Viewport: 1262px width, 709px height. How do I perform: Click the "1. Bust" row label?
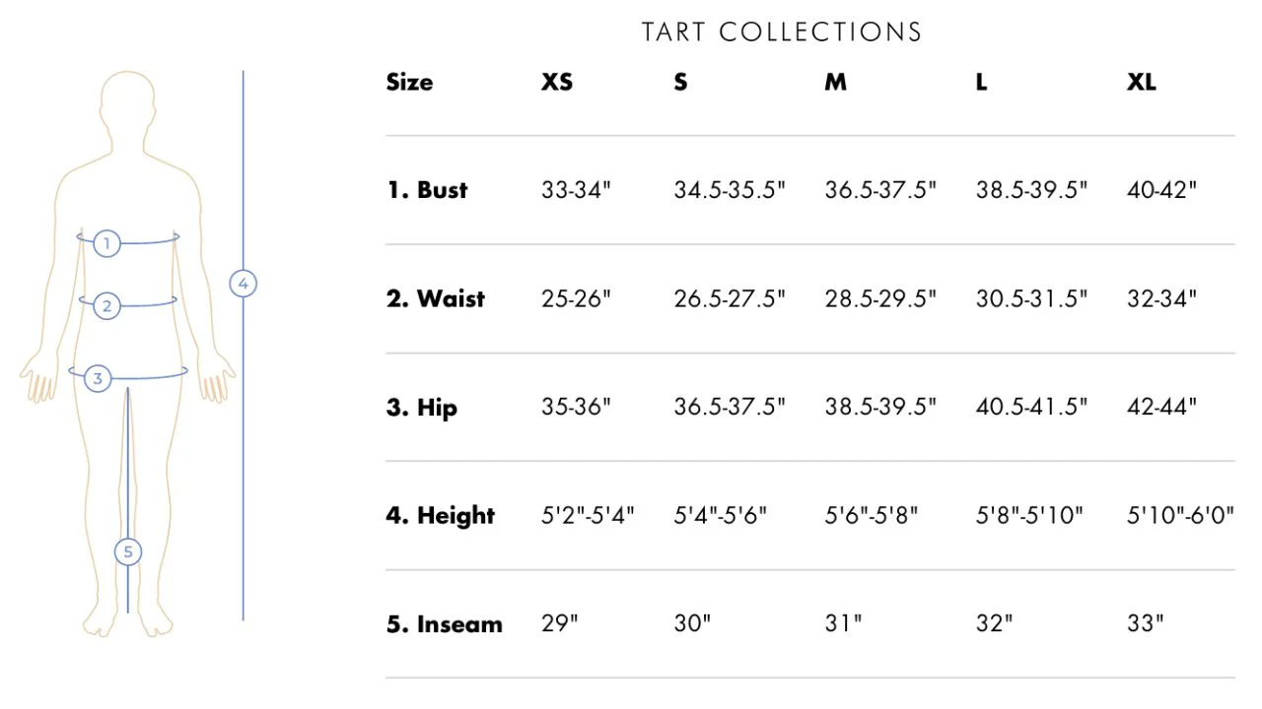[427, 190]
